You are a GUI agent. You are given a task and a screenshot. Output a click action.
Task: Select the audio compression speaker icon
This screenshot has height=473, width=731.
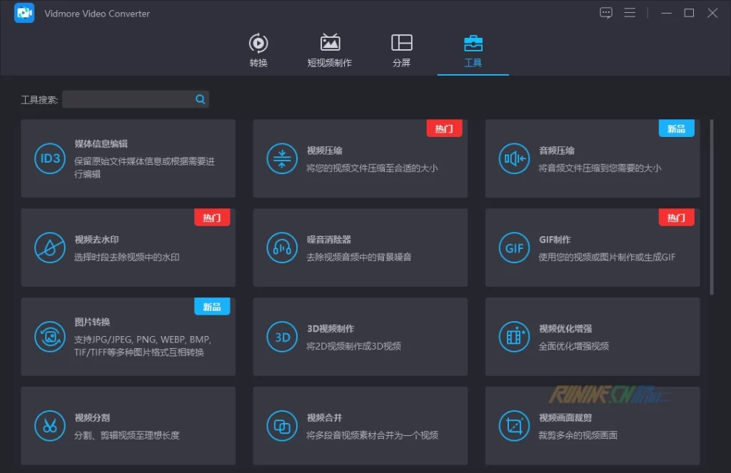point(514,158)
